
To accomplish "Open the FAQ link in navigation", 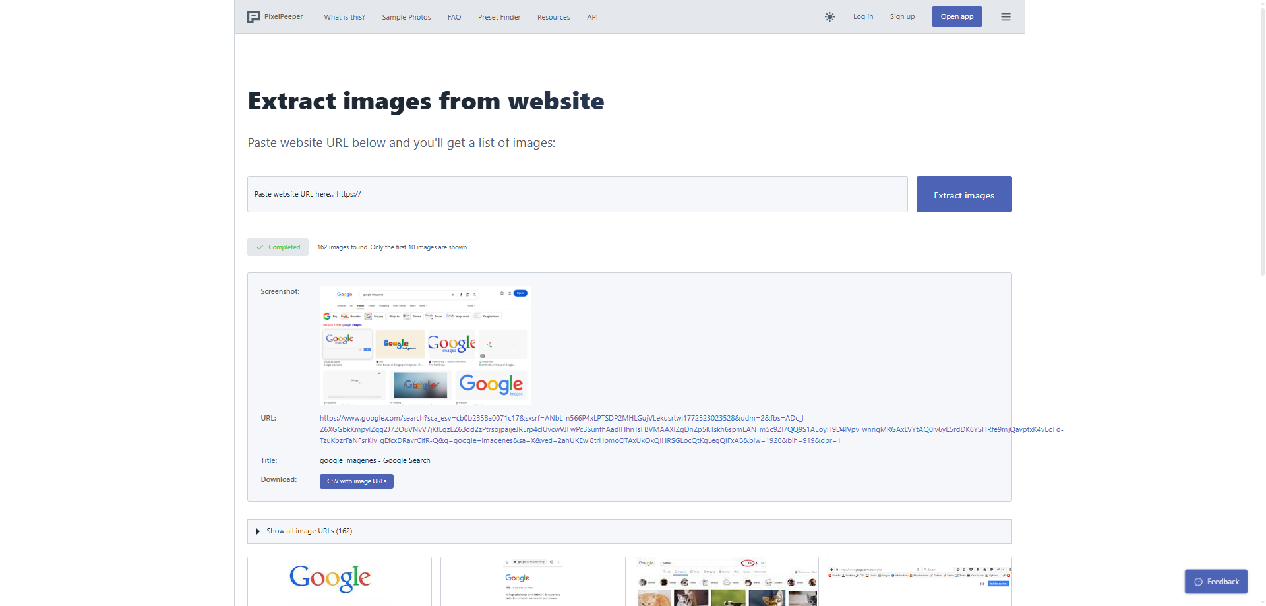I will click(454, 17).
